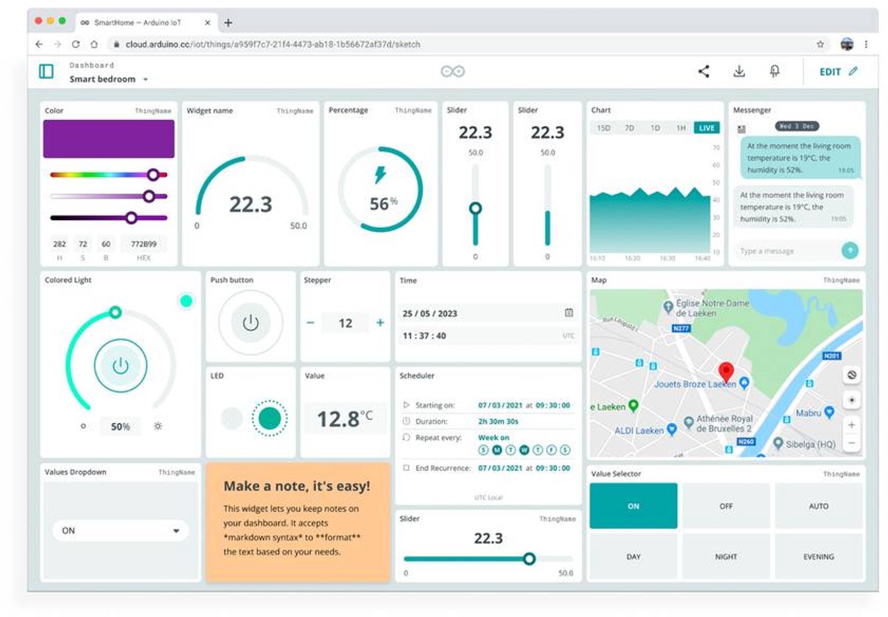Image resolution: width=888 pixels, height=617 pixels.
Task: Toggle the green LED indicator
Action: (269, 418)
